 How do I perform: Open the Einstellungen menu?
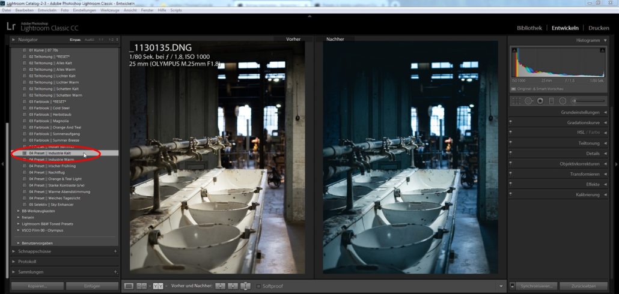84,10
